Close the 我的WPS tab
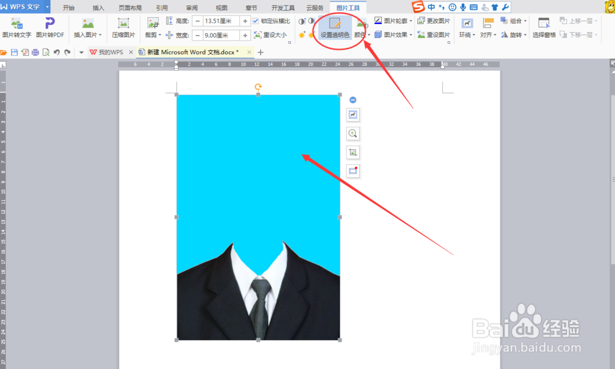Image resolution: width=615 pixels, height=369 pixels. click(x=131, y=52)
